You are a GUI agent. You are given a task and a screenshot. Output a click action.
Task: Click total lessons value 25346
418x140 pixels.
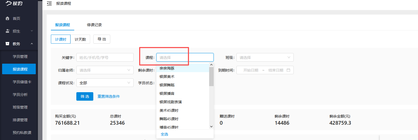click(117, 123)
